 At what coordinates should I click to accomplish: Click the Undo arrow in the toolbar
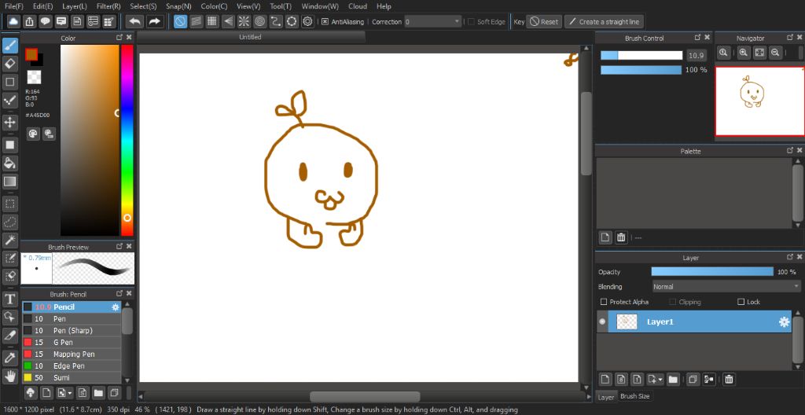[x=134, y=21]
